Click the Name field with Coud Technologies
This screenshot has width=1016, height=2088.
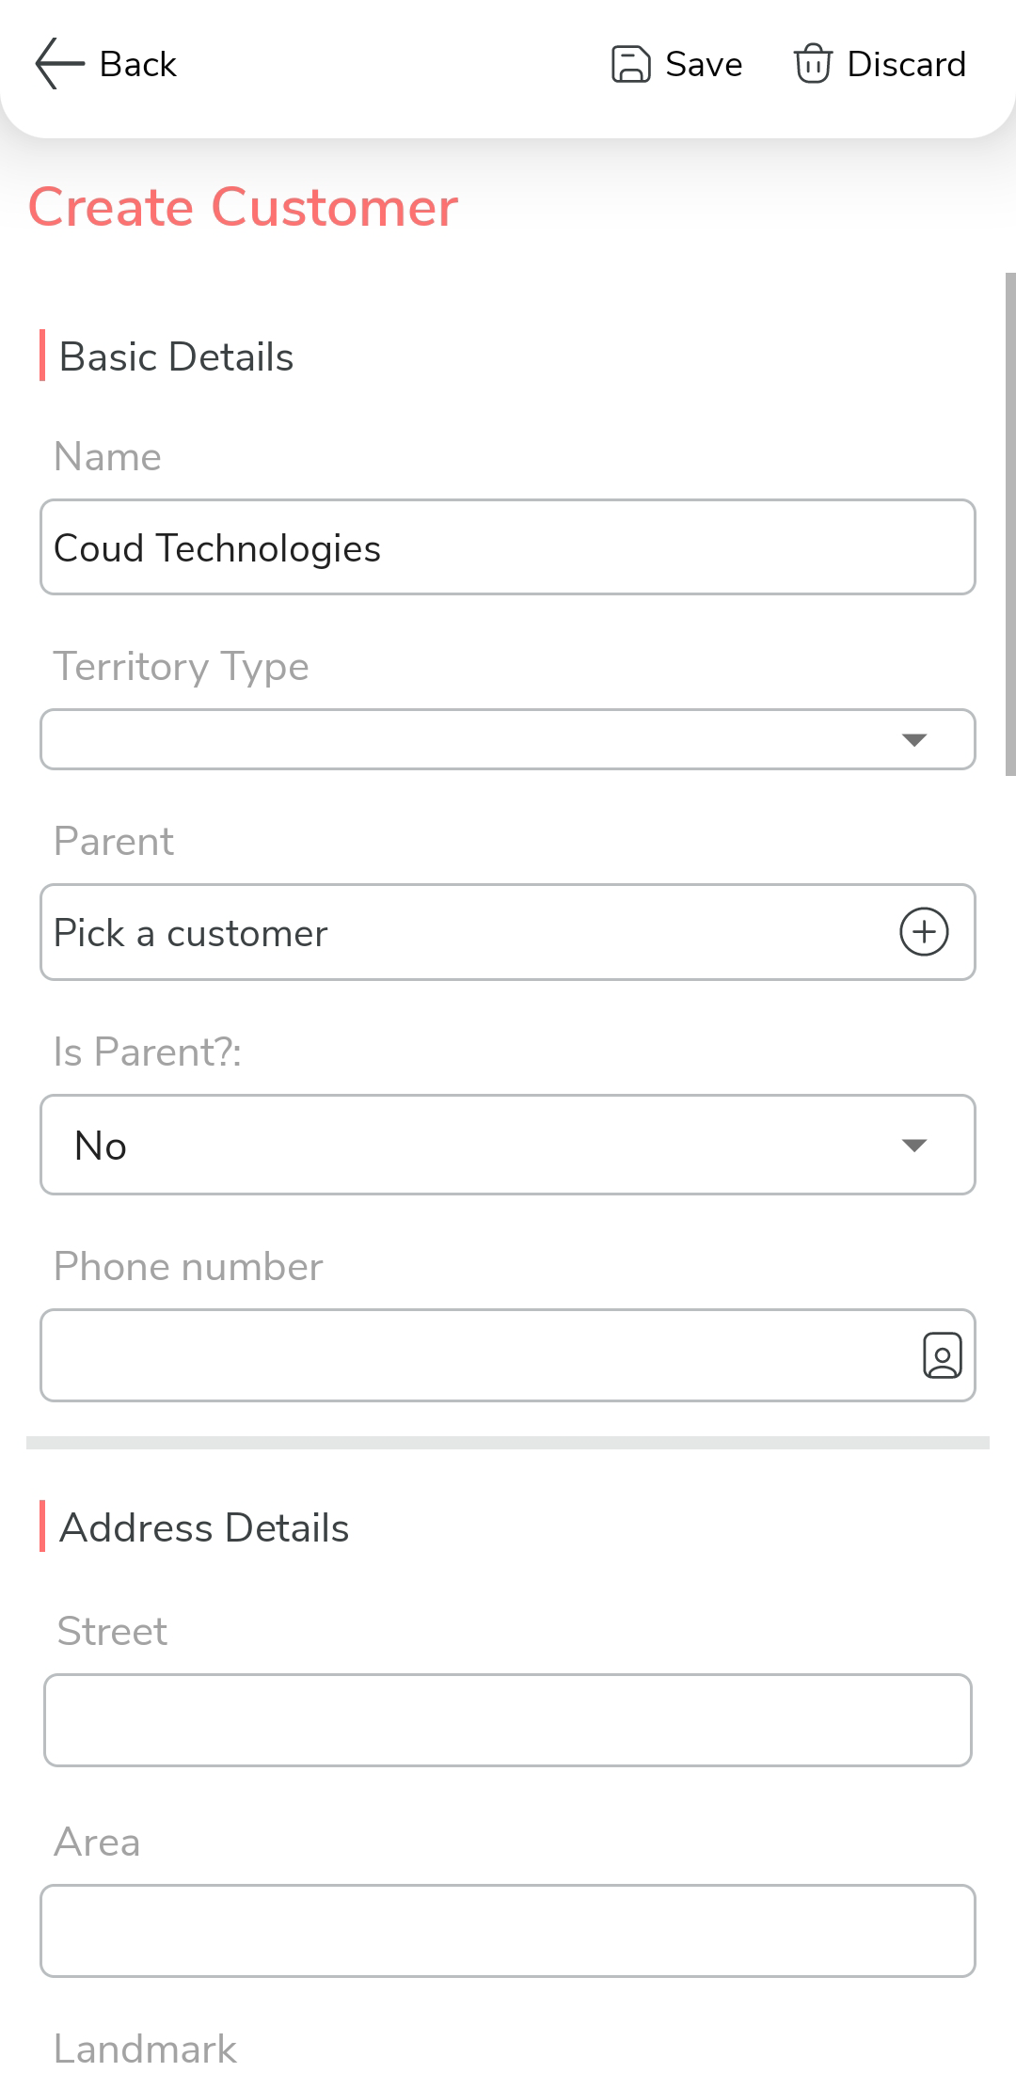point(508,547)
